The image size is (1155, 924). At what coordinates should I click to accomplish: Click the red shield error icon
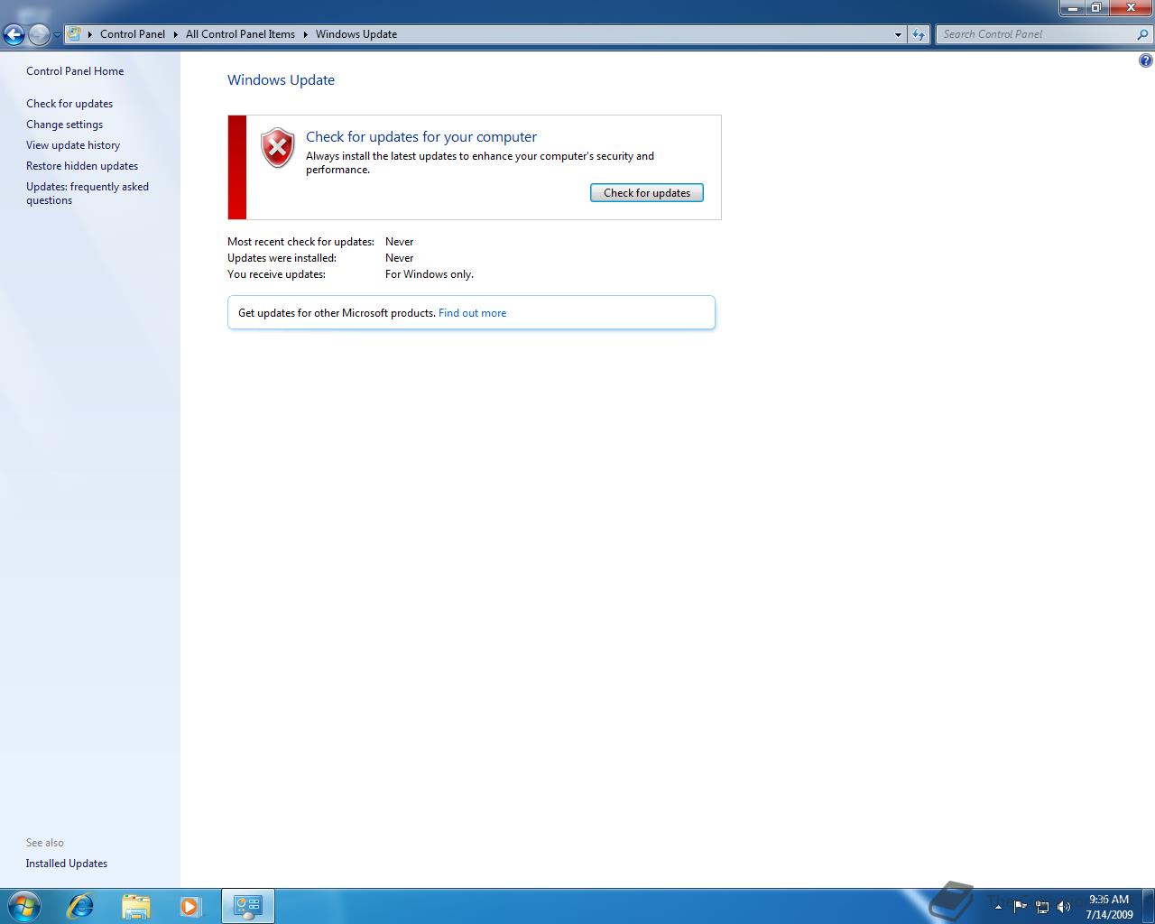click(278, 147)
